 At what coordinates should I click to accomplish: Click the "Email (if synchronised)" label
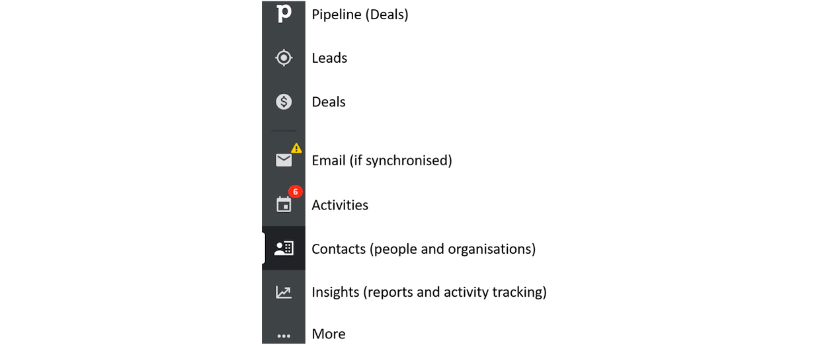point(382,161)
